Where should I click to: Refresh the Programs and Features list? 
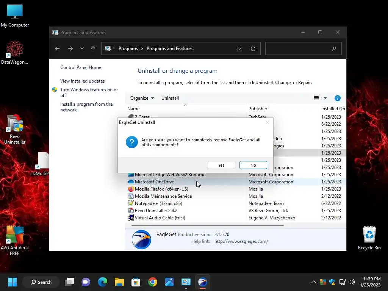(x=253, y=49)
